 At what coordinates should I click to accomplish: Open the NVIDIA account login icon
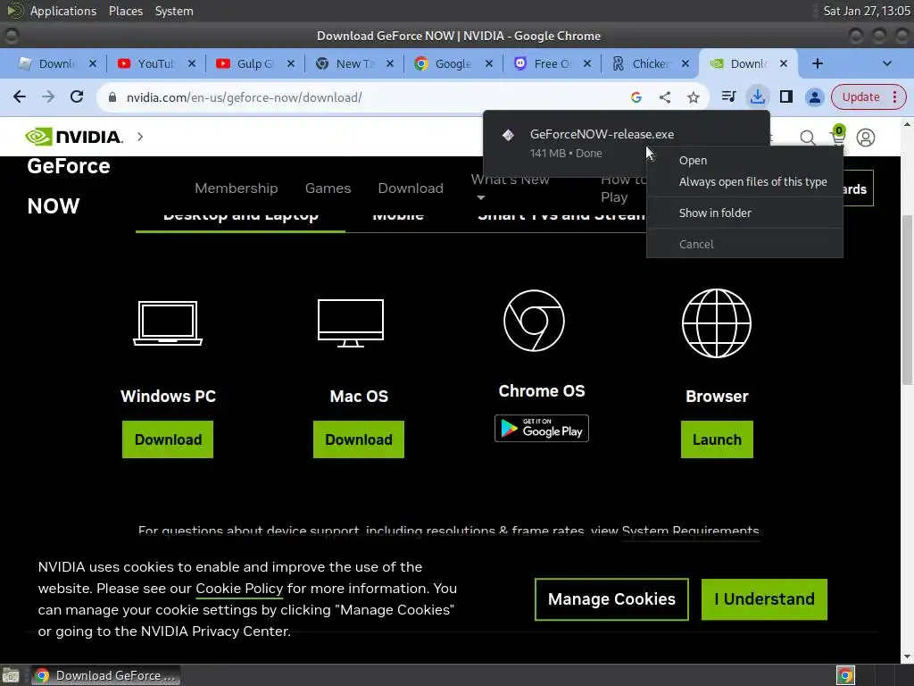tap(866, 138)
